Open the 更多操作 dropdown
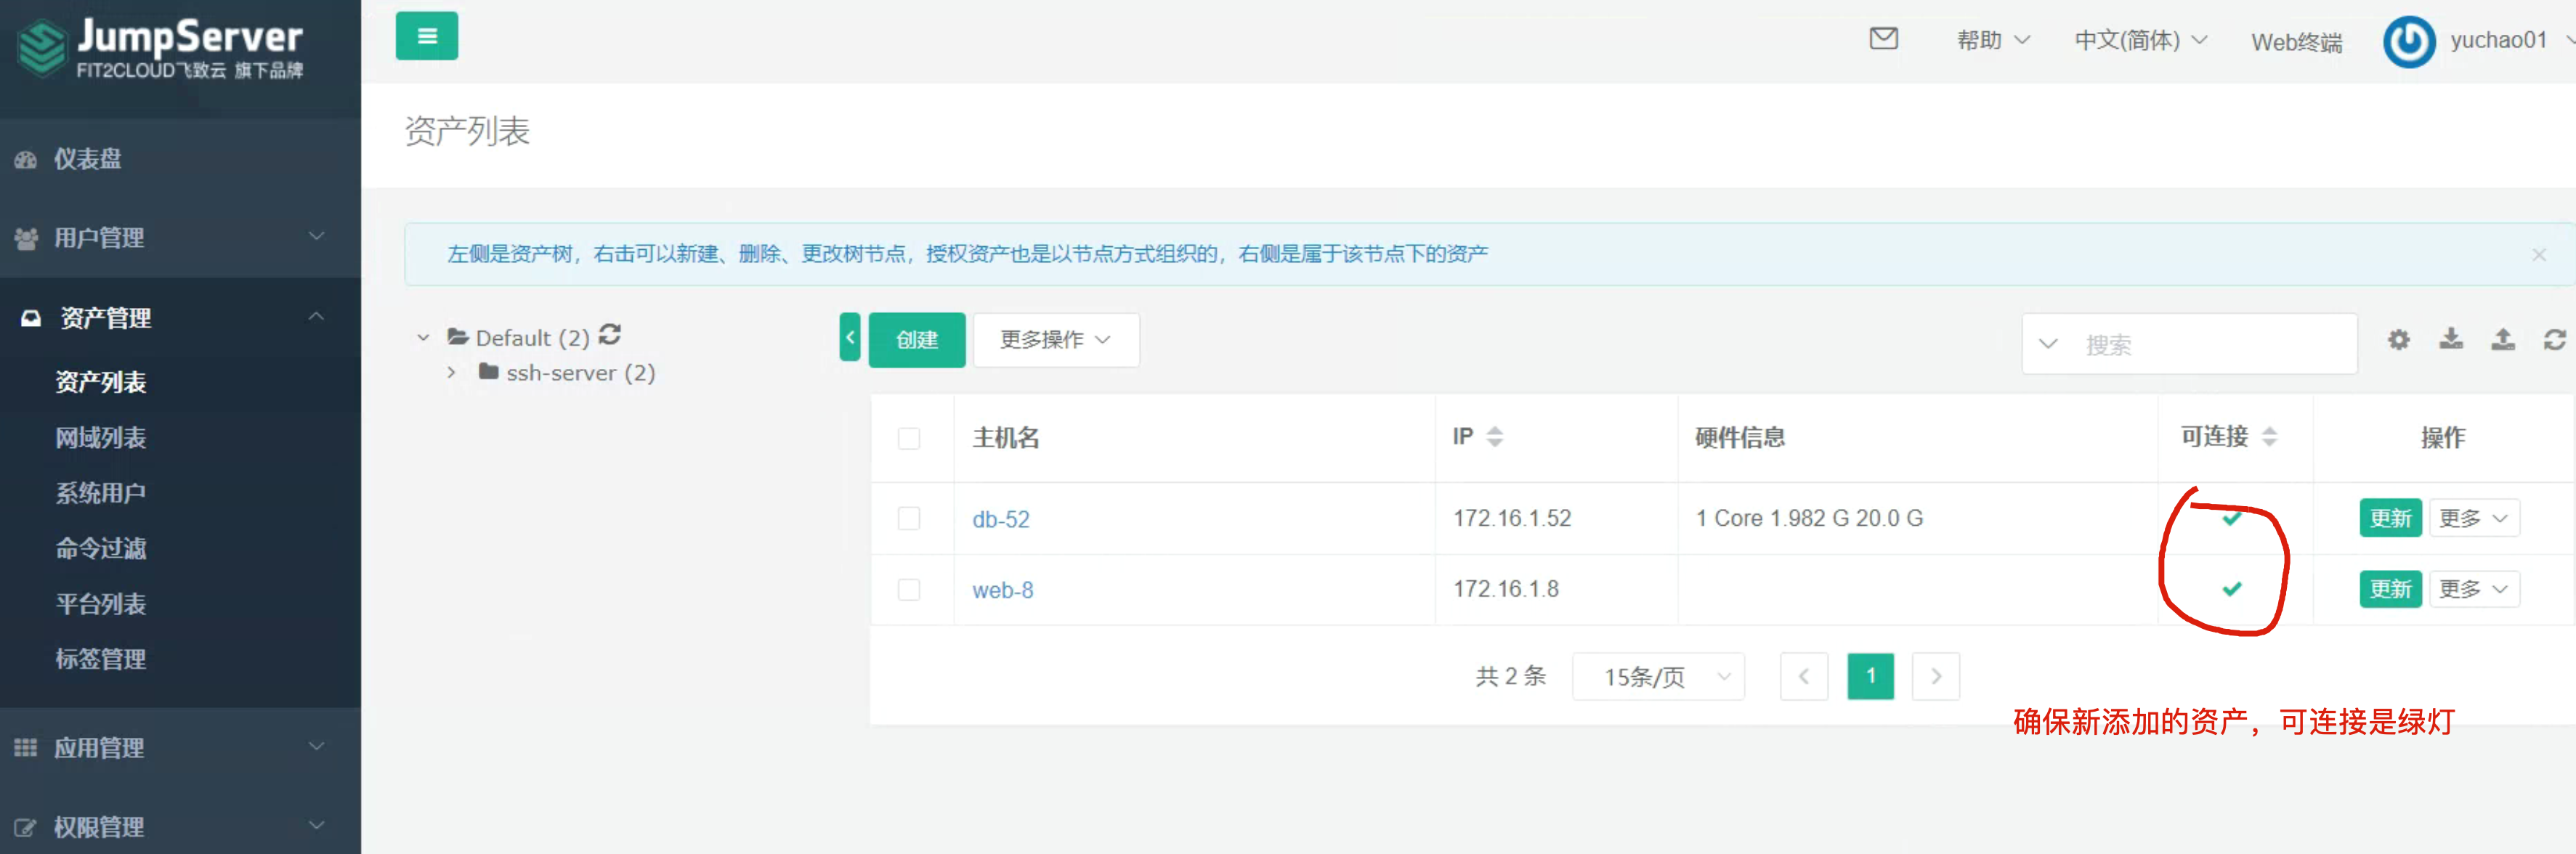This screenshot has width=2576, height=854. pos(1055,340)
